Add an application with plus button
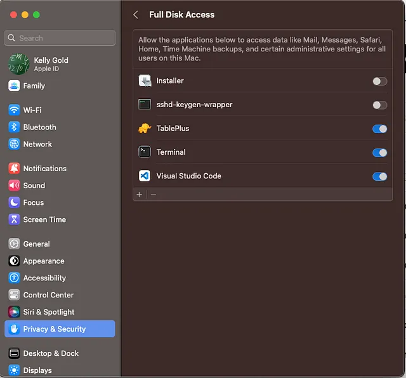 [140, 195]
